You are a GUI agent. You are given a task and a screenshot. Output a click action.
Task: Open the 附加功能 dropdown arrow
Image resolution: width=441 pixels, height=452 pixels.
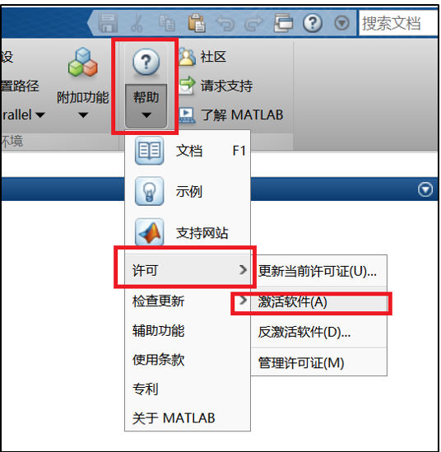point(83,115)
